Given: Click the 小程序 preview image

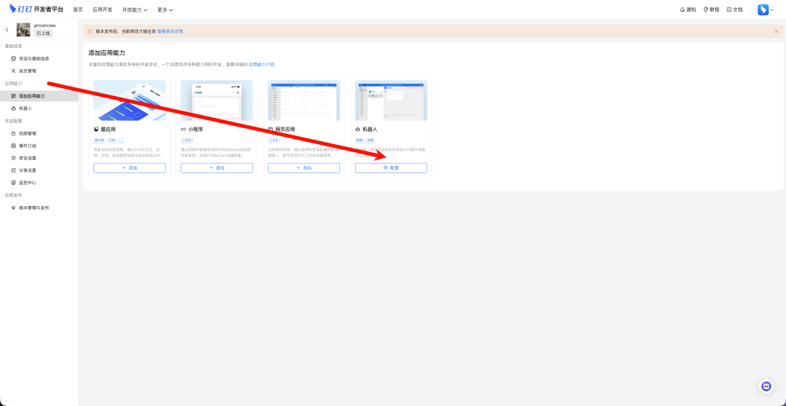Looking at the screenshot, I should (x=217, y=100).
